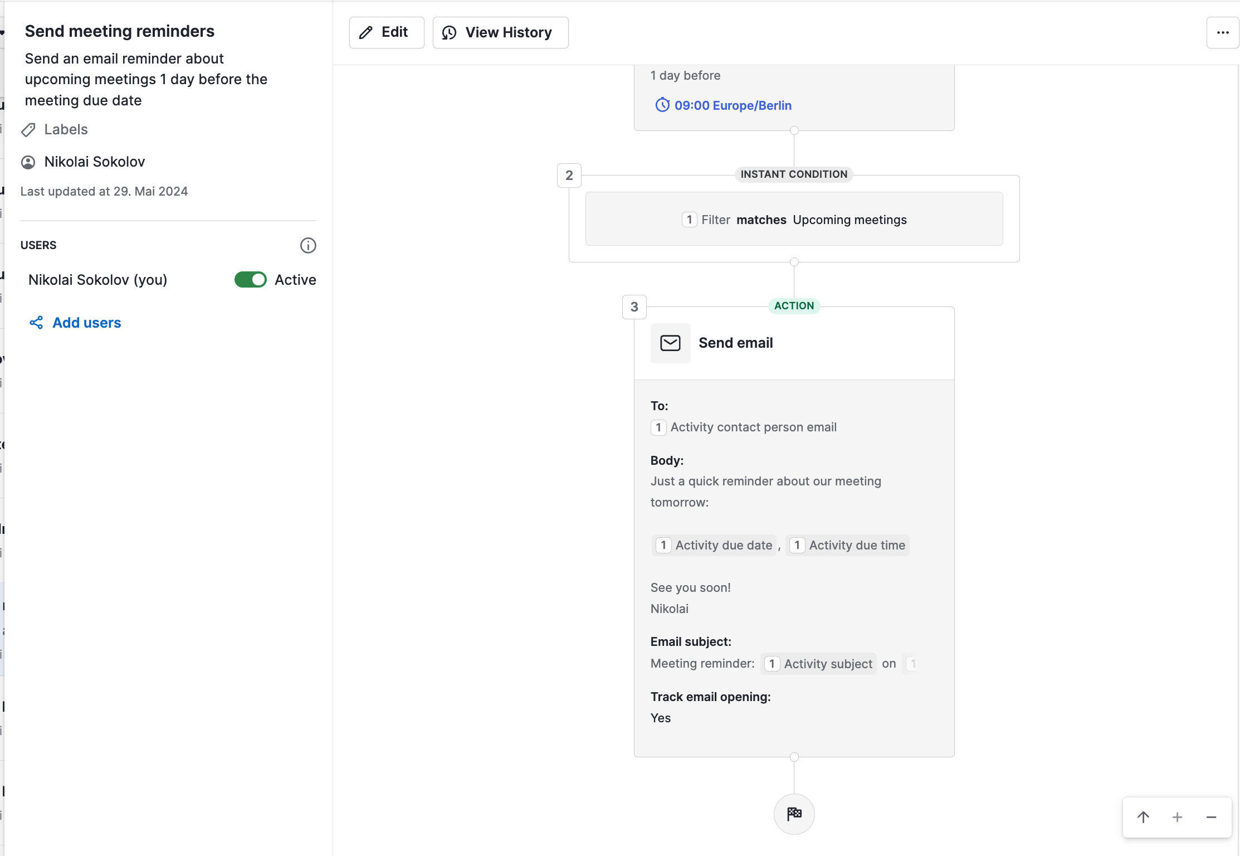Toggle Nikolai Sokolov's Active switch off

pos(251,280)
